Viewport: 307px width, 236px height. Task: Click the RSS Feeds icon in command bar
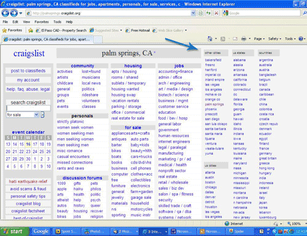click(x=223, y=39)
